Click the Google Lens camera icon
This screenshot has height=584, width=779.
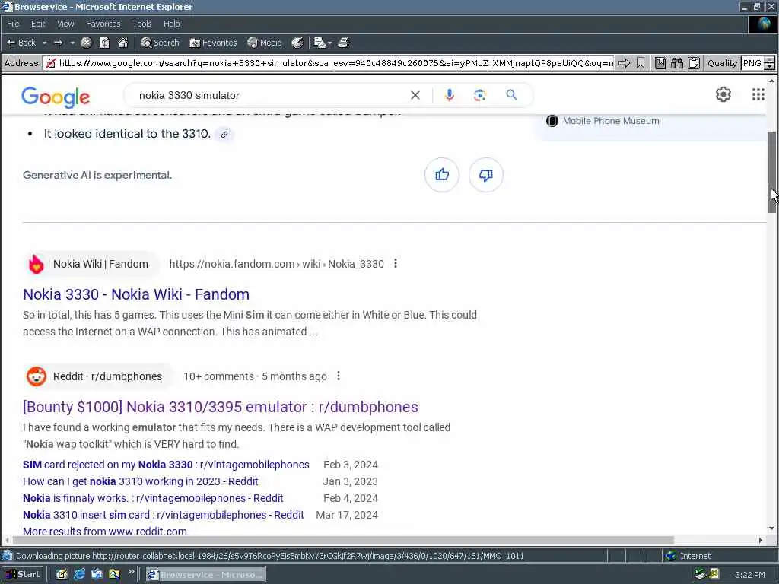point(479,95)
